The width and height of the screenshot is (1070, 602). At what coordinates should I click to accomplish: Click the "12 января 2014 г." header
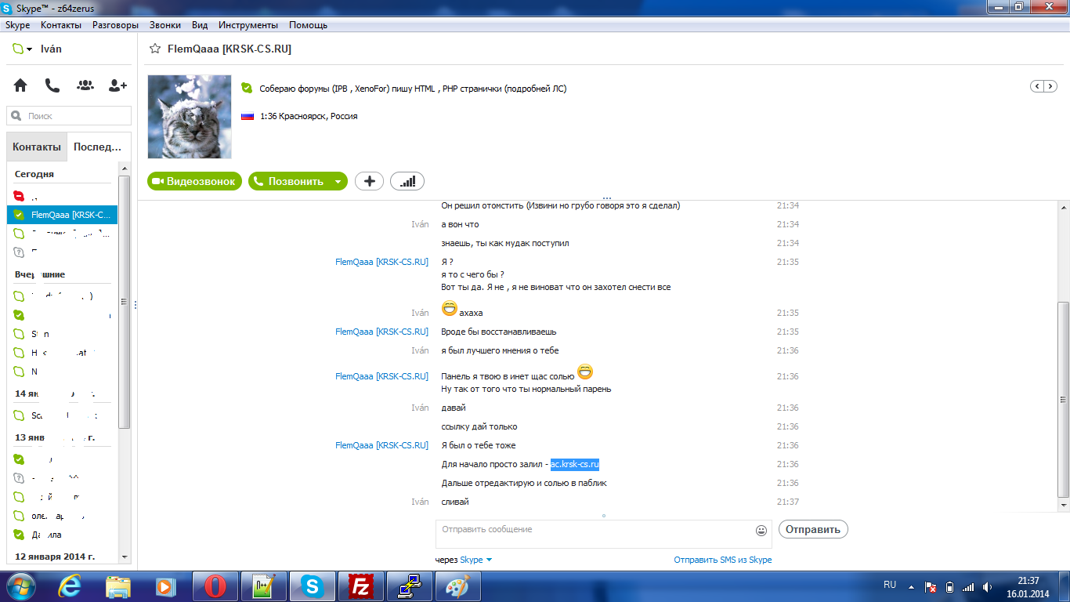(55, 557)
